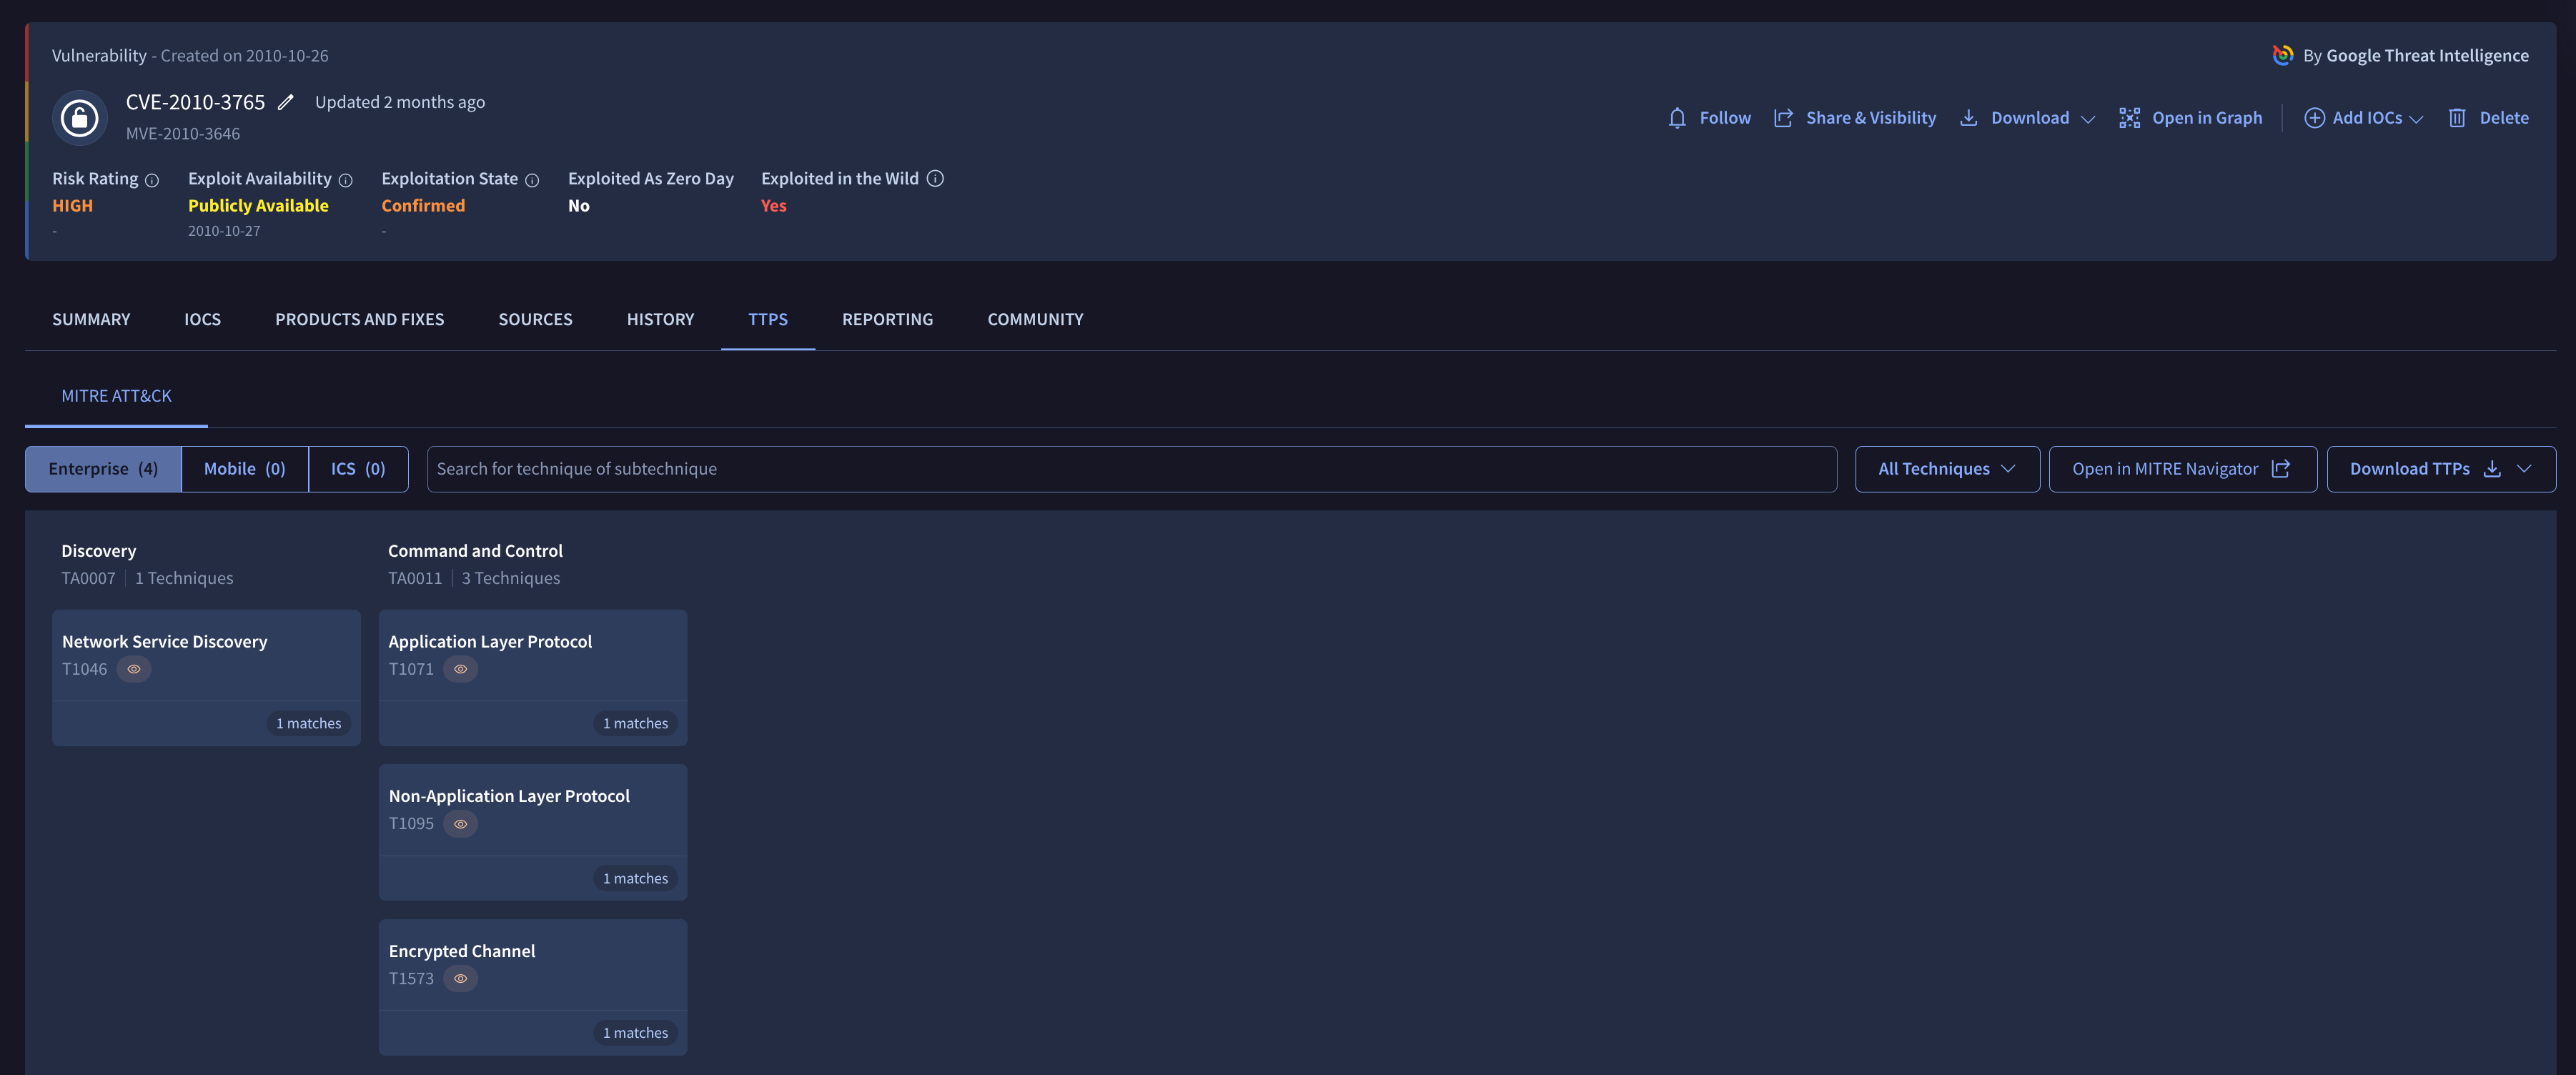Toggle eye icon for Encrypted Channel T1573

point(460,978)
